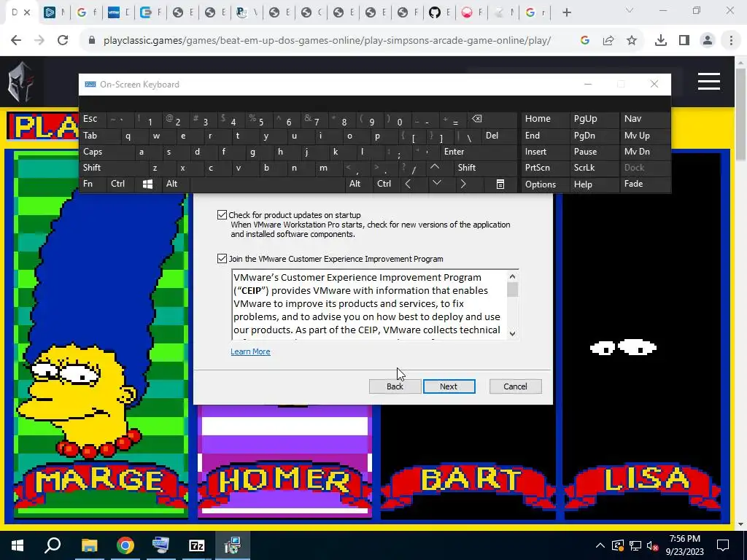This screenshot has height=560, width=747.
Task: Tap the Del key on On-Screen Keyboard
Action: point(499,136)
